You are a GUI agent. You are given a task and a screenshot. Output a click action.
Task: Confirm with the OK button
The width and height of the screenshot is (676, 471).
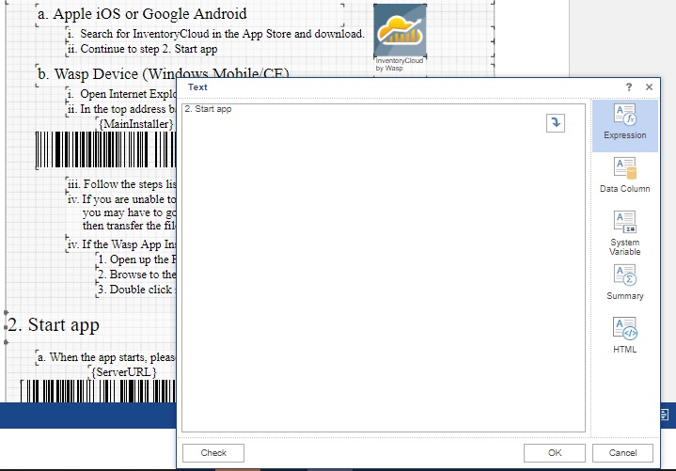555,453
